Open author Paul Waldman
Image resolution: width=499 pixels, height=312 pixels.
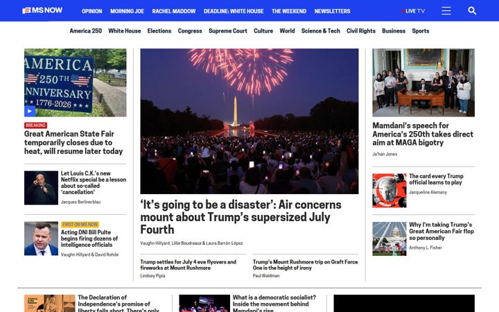[x=266, y=276]
